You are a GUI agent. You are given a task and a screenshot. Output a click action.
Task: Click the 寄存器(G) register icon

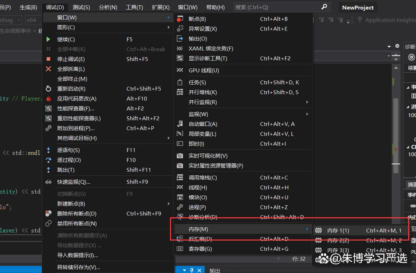[x=180, y=248]
